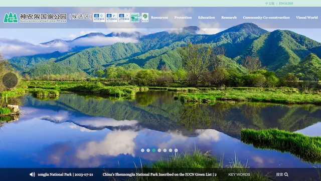Select the sixth carousel dot

pyautogui.click(x=171, y=150)
